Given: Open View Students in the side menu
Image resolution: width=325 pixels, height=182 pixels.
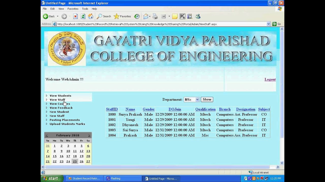Looking at the screenshot, I should tap(60, 96).
